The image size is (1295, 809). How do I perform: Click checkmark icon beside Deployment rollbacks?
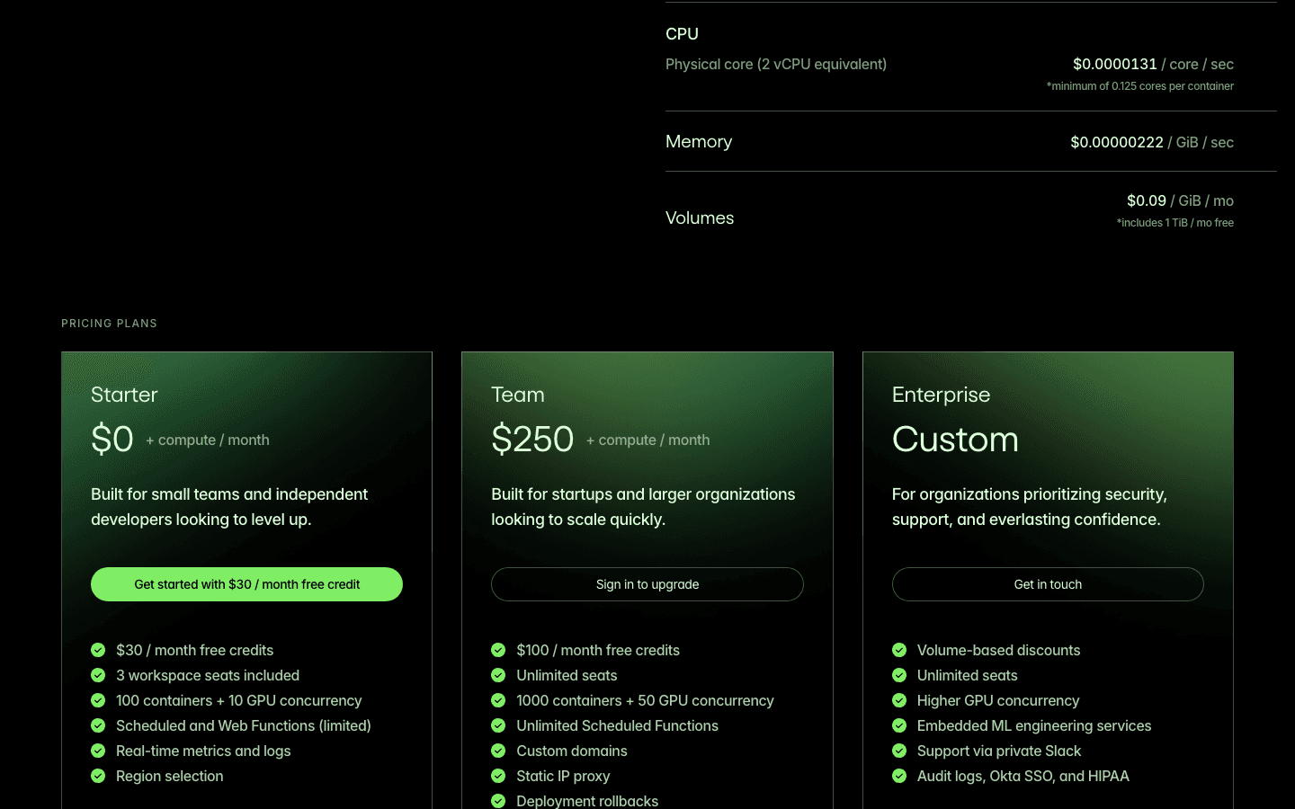click(498, 801)
